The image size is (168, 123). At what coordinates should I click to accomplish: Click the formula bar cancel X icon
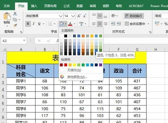tap(39, 41)
